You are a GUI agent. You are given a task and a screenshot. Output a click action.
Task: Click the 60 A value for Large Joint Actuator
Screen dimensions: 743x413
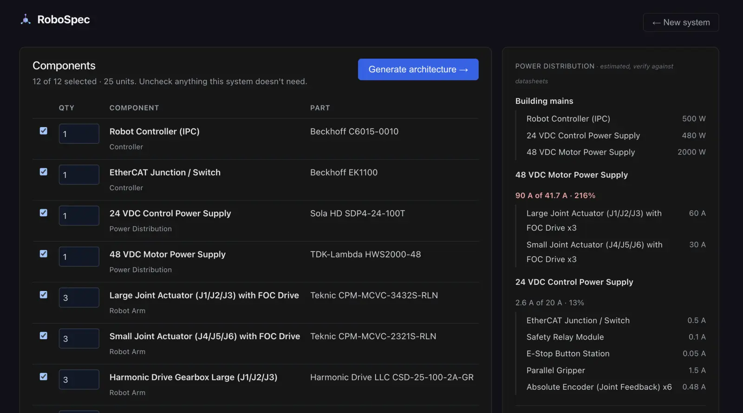coord(697,213)
